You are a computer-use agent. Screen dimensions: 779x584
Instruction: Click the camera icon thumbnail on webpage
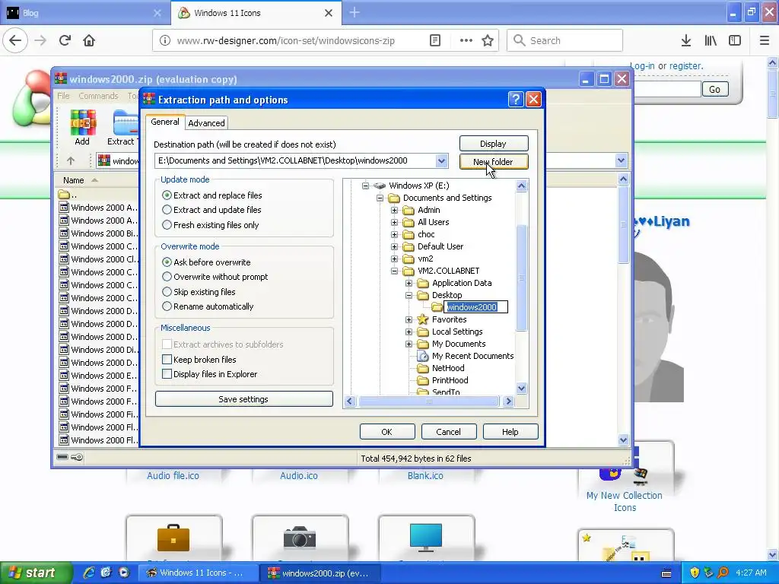[x=300, y=538]
